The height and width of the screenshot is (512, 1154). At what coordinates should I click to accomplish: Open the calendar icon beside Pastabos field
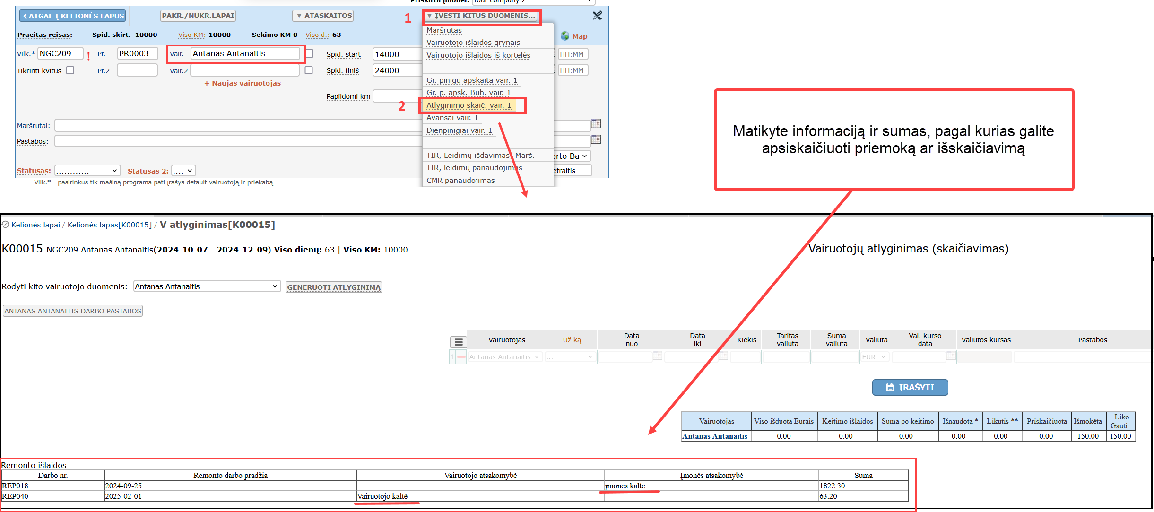596,139
